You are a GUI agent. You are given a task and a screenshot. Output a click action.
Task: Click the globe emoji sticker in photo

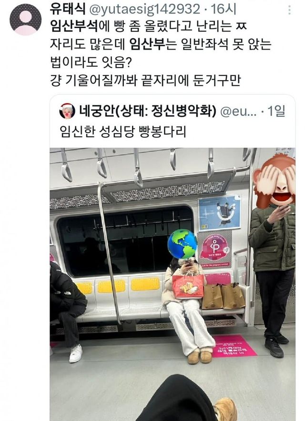182,244
